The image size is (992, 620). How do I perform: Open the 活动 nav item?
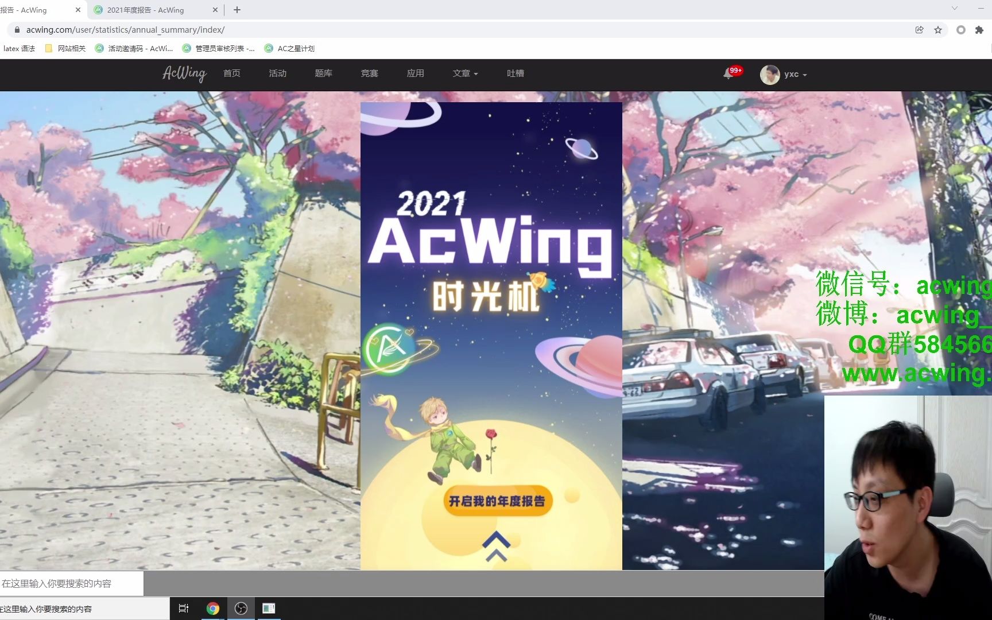tap(278, 73)
